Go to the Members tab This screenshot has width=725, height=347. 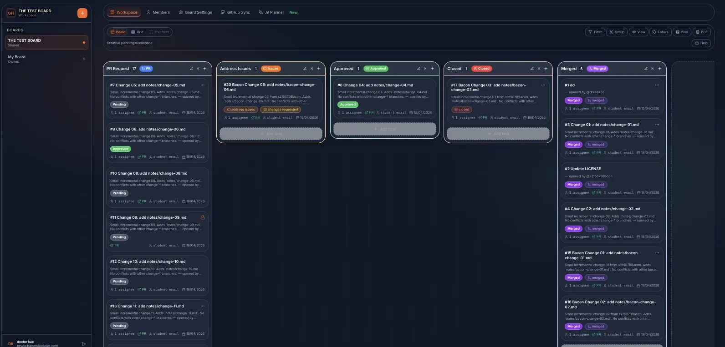158,12
